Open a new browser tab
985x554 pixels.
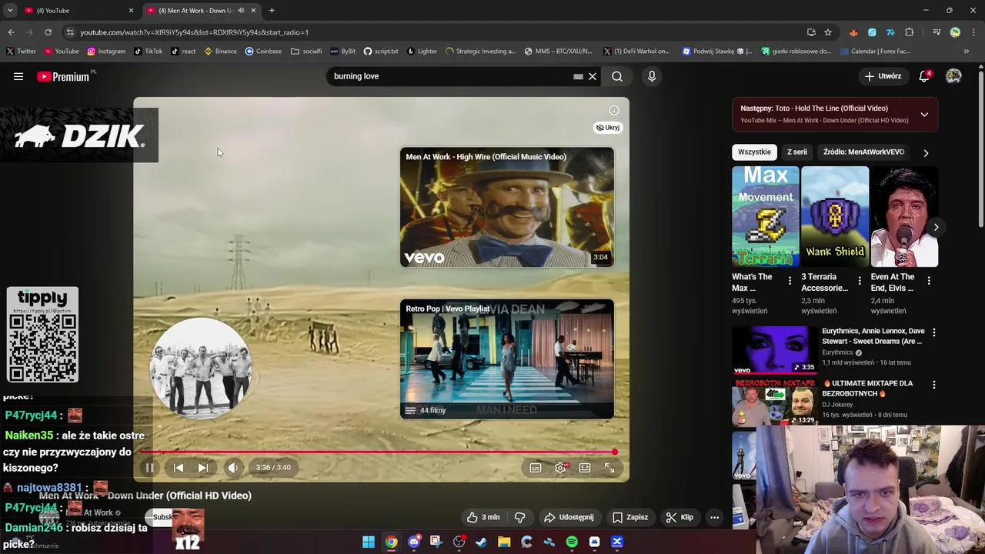tap(272, 10)
